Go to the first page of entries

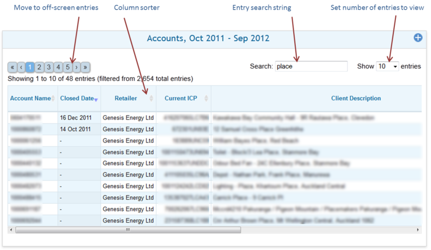coord(12,67)
